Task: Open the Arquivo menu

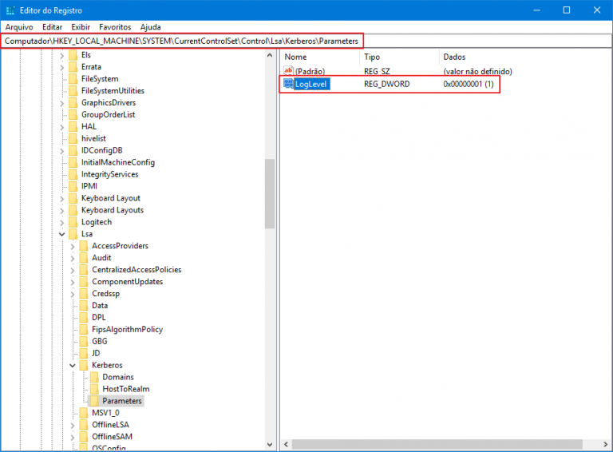Action: coord(19,26)
